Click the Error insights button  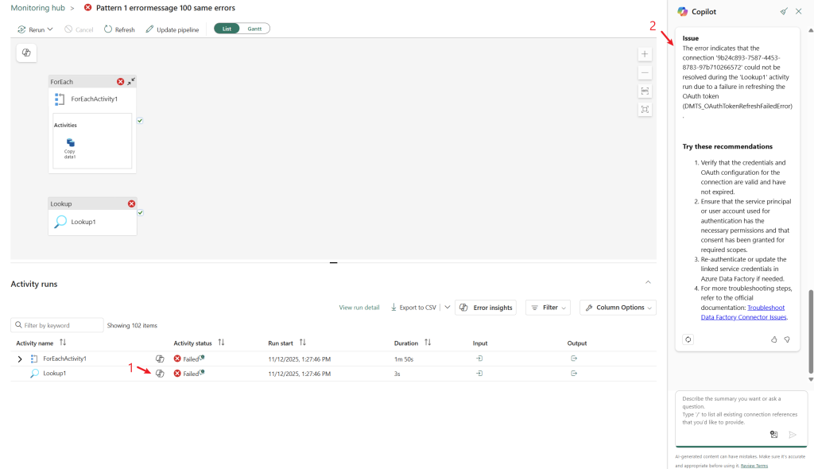point(486,308)
